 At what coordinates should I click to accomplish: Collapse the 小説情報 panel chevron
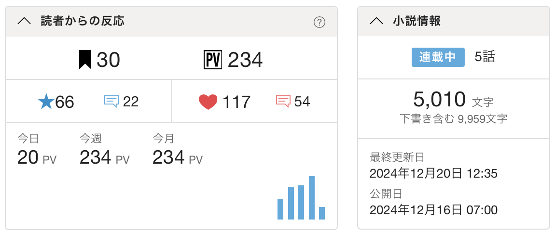pyautogui.click(x=376, y=21)
